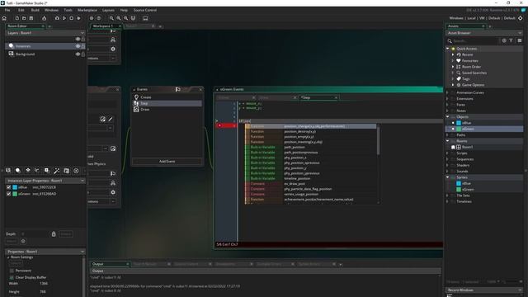Click the Create event lightbulb icon
This screenshot has height=297, width=528.
[x=136, y=97]
